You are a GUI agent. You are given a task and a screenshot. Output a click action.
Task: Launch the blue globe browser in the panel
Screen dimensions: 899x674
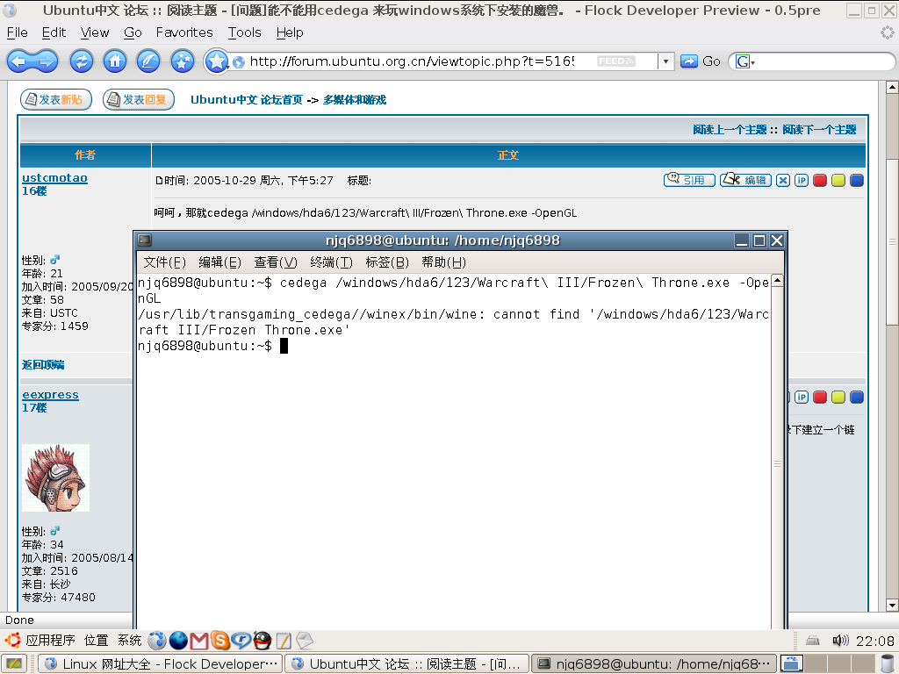click(x=178, y=640)
